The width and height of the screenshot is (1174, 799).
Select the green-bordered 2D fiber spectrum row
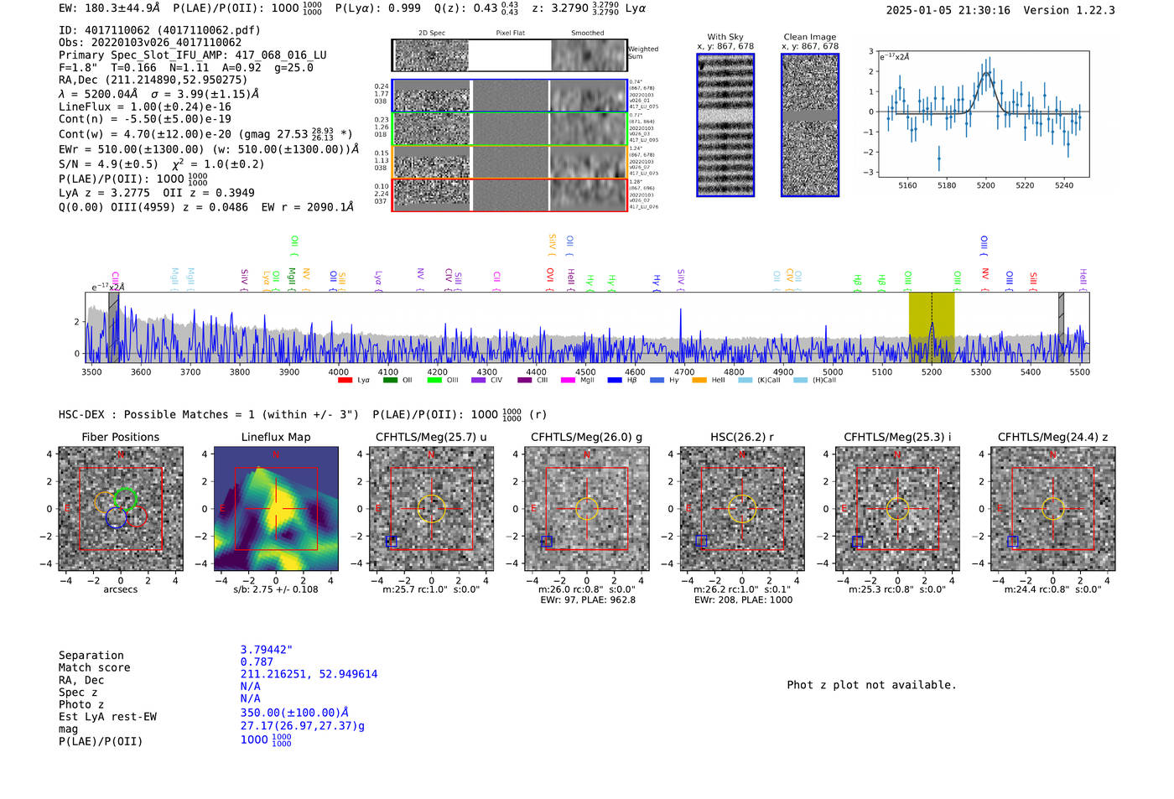click(509, 128)
